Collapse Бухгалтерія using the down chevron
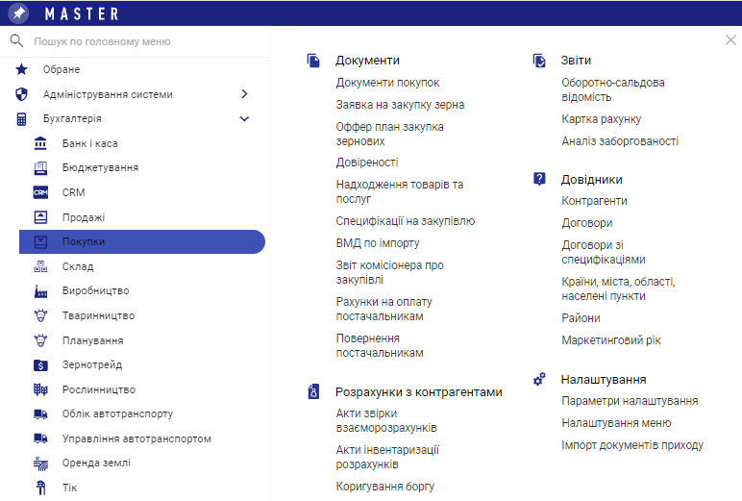The width and height of the screenshot is (742, 501). coord(244,119)
